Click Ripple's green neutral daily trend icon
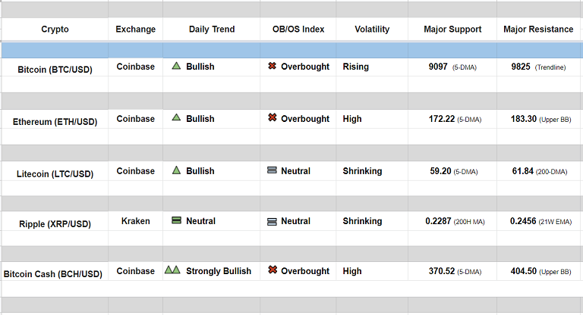Viewport: 583px width, 315px height. click(x=176, y=221)
